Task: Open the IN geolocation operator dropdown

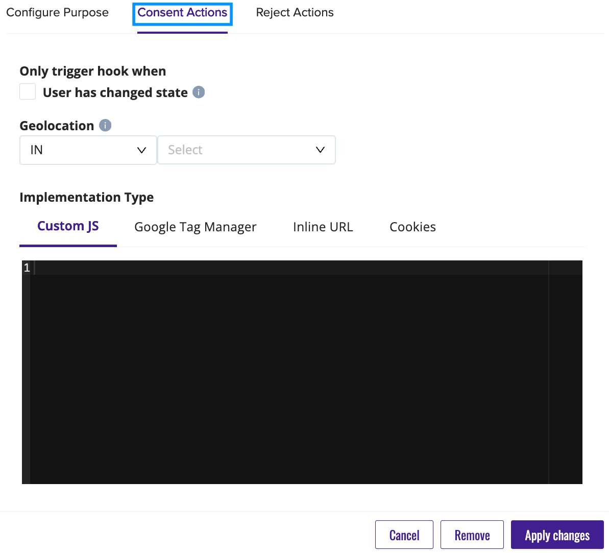Action: pyautogui.click(x=88, y=150)
